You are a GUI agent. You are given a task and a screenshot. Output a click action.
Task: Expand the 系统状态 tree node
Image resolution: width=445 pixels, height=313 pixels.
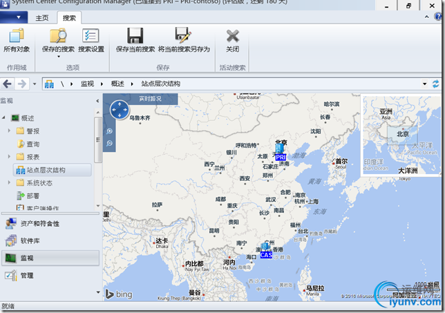[9, 182]
